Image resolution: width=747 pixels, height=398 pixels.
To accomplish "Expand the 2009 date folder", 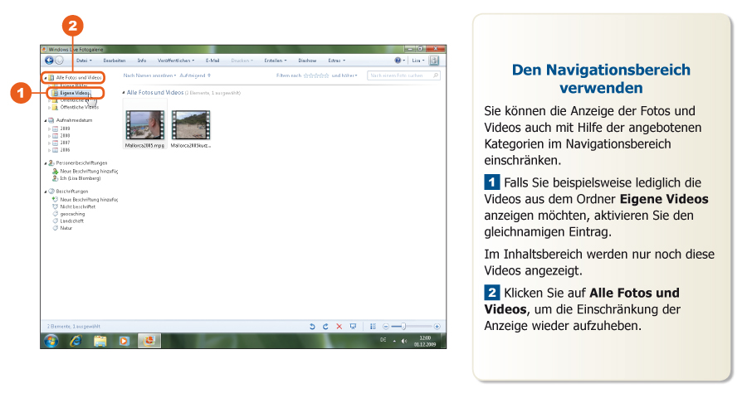I will (50, 129).
